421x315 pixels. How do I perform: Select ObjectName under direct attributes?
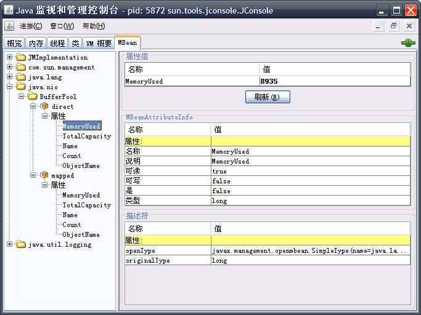coord(81,165)
